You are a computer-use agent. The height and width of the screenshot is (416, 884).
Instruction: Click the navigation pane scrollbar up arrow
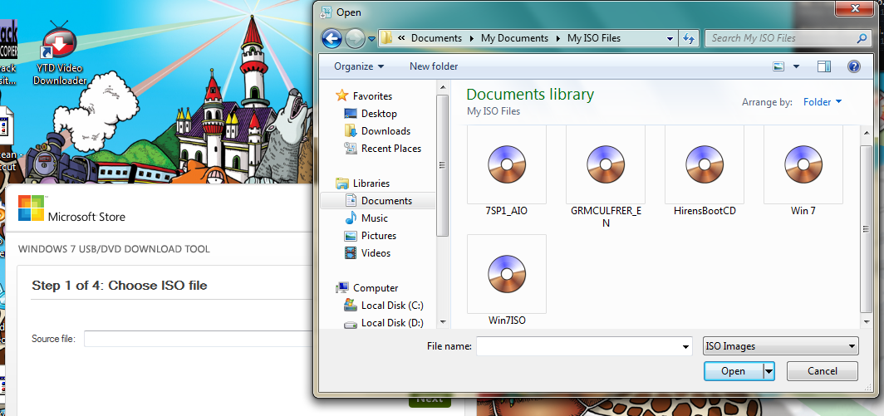click(x=443, y=87)
